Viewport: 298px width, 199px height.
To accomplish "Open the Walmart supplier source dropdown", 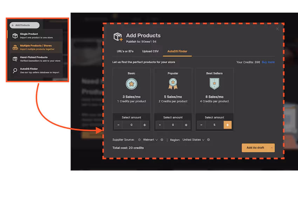I will pyautogui.click(x=150, y=140).
